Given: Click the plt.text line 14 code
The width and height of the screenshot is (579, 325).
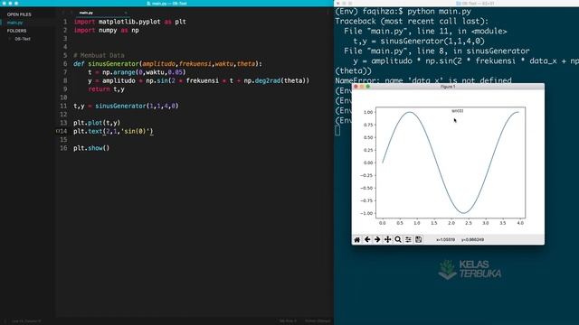Looking at the screenshot, I should [x=113, y=131].
